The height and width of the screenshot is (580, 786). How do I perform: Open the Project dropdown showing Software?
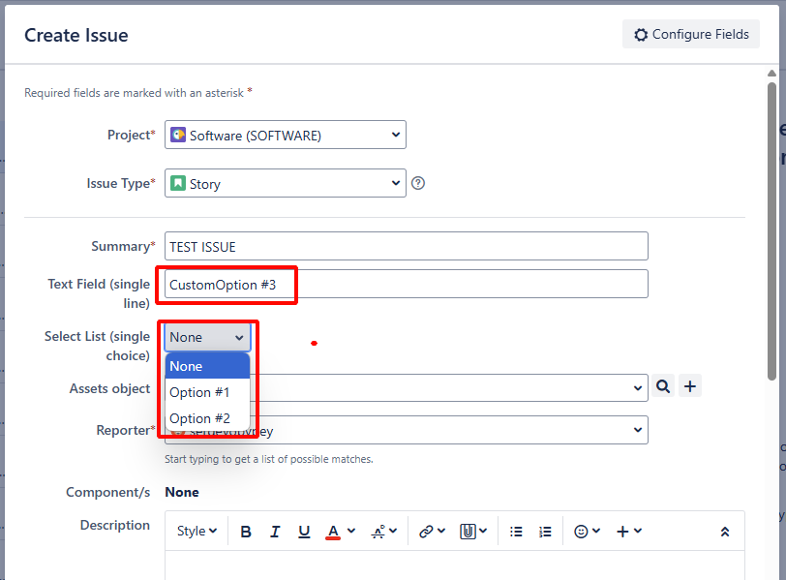[286, 135]
